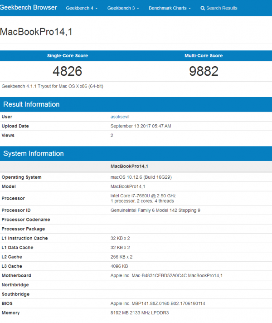Open the Geekbench 4 dropdown menu

pos(82,8)
